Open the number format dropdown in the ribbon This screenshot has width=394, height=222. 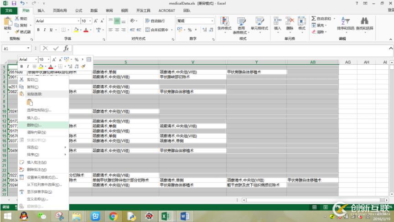212,21
